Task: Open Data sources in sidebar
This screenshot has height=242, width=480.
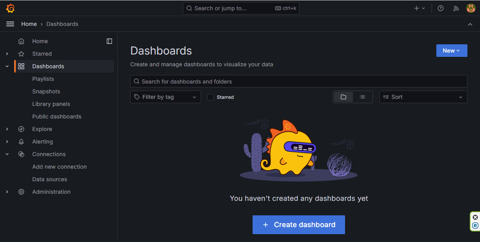Action: point(50,179)
